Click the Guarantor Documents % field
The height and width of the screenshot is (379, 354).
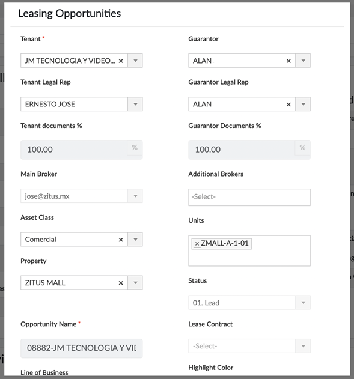coord(249,150)
